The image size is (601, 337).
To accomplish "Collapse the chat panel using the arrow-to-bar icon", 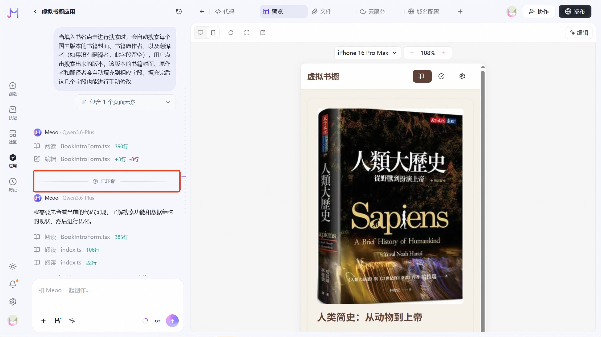I will [201, 11].
